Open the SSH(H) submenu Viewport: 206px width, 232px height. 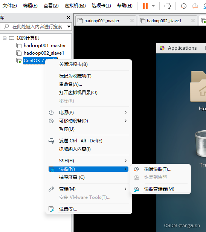[89, 161]
